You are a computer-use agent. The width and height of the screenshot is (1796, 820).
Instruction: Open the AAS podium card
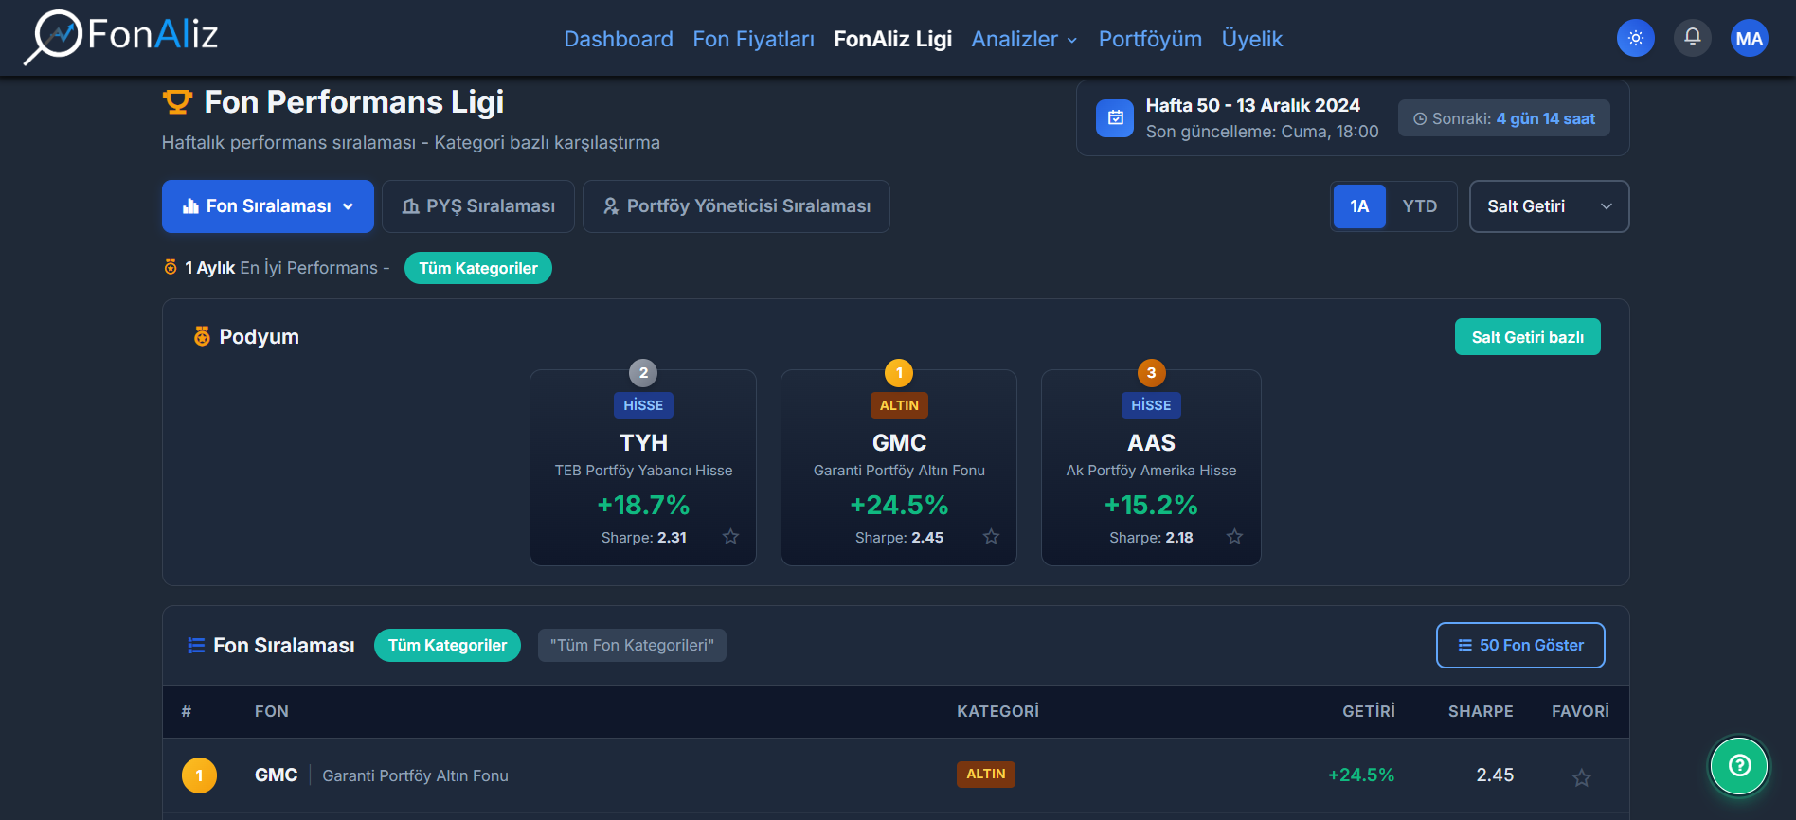click(1151, 468)
